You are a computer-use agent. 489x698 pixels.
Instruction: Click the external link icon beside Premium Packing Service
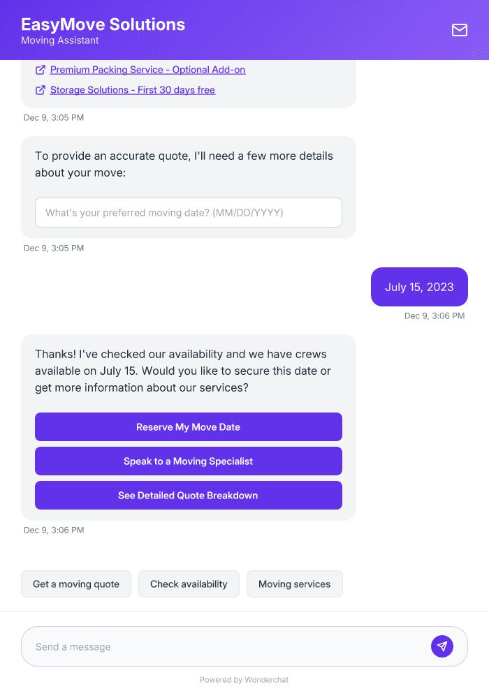click(41, 70)
